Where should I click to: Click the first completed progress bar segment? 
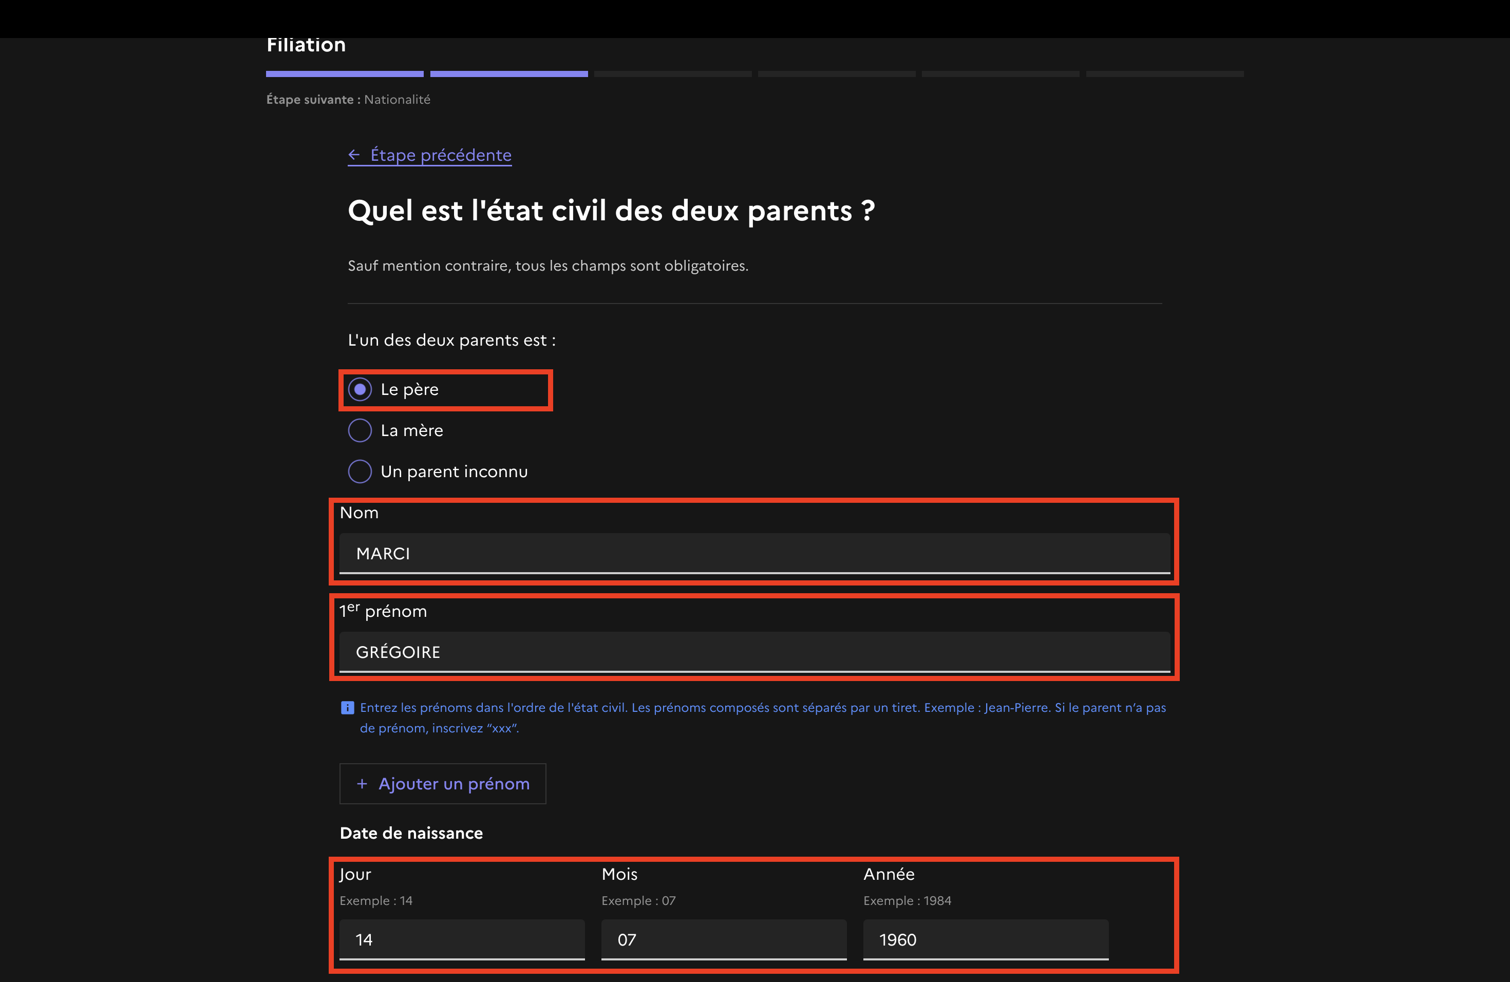point(344,73)
